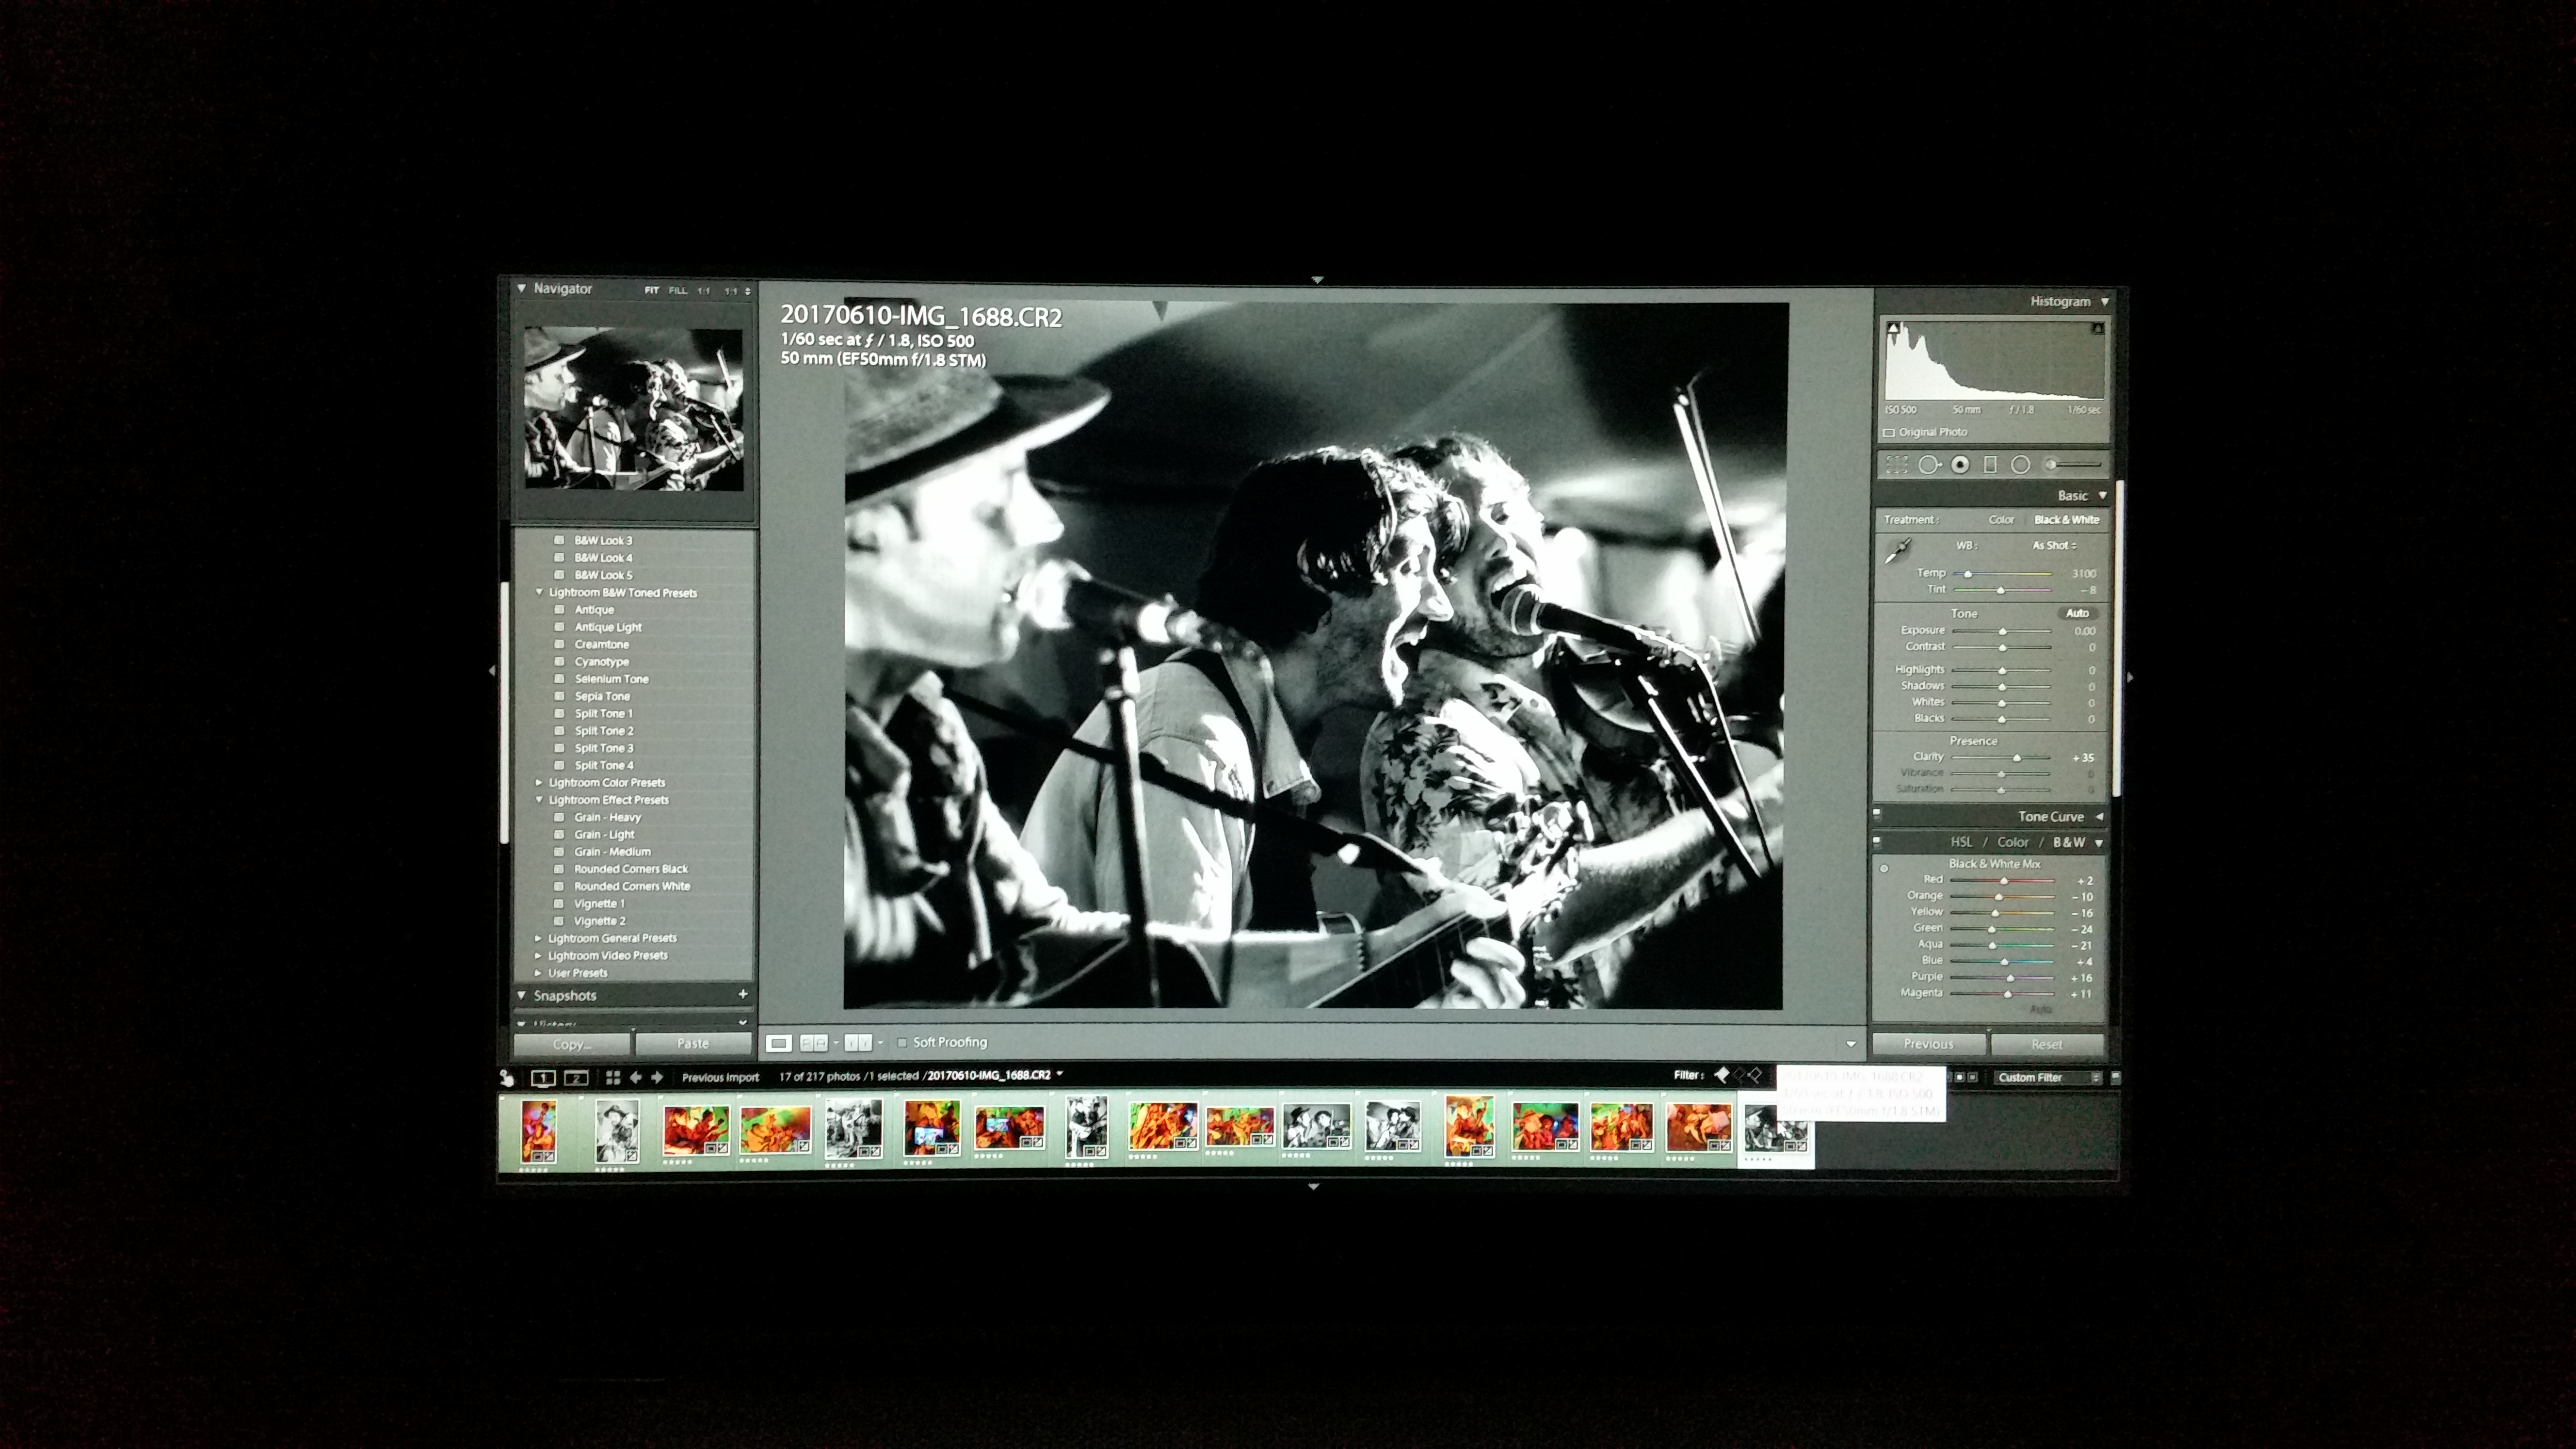
Task: Select the Graduated Filter tool
Action: pos(1990,464)
